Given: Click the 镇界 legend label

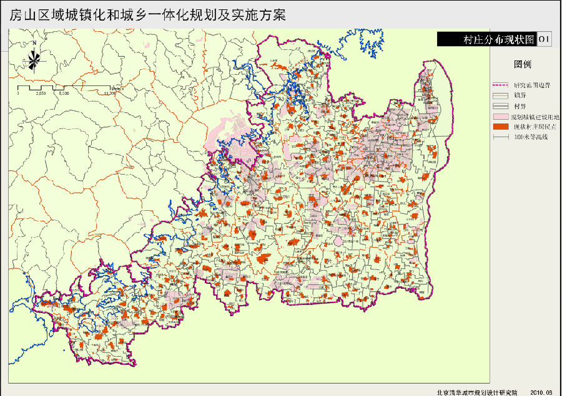Looking at the screenshot, I should click(520, 95).
